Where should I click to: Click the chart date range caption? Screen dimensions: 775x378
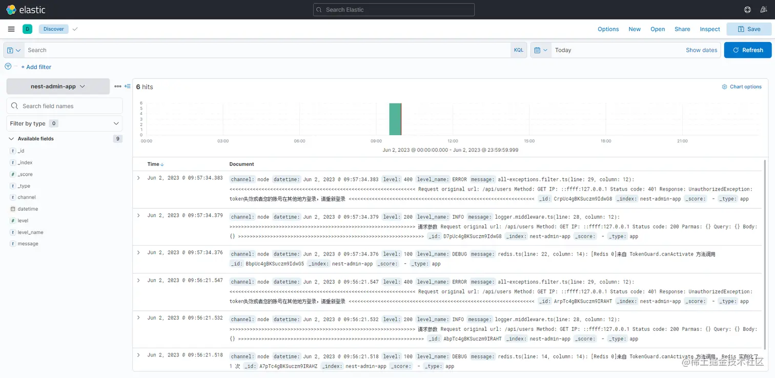pyautogui.click(x=451, y=150)
